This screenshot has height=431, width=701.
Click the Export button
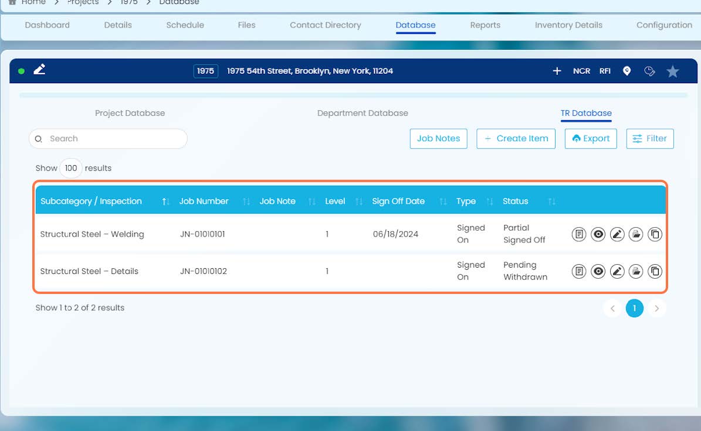pyautogui.click(x=591, y=139)
